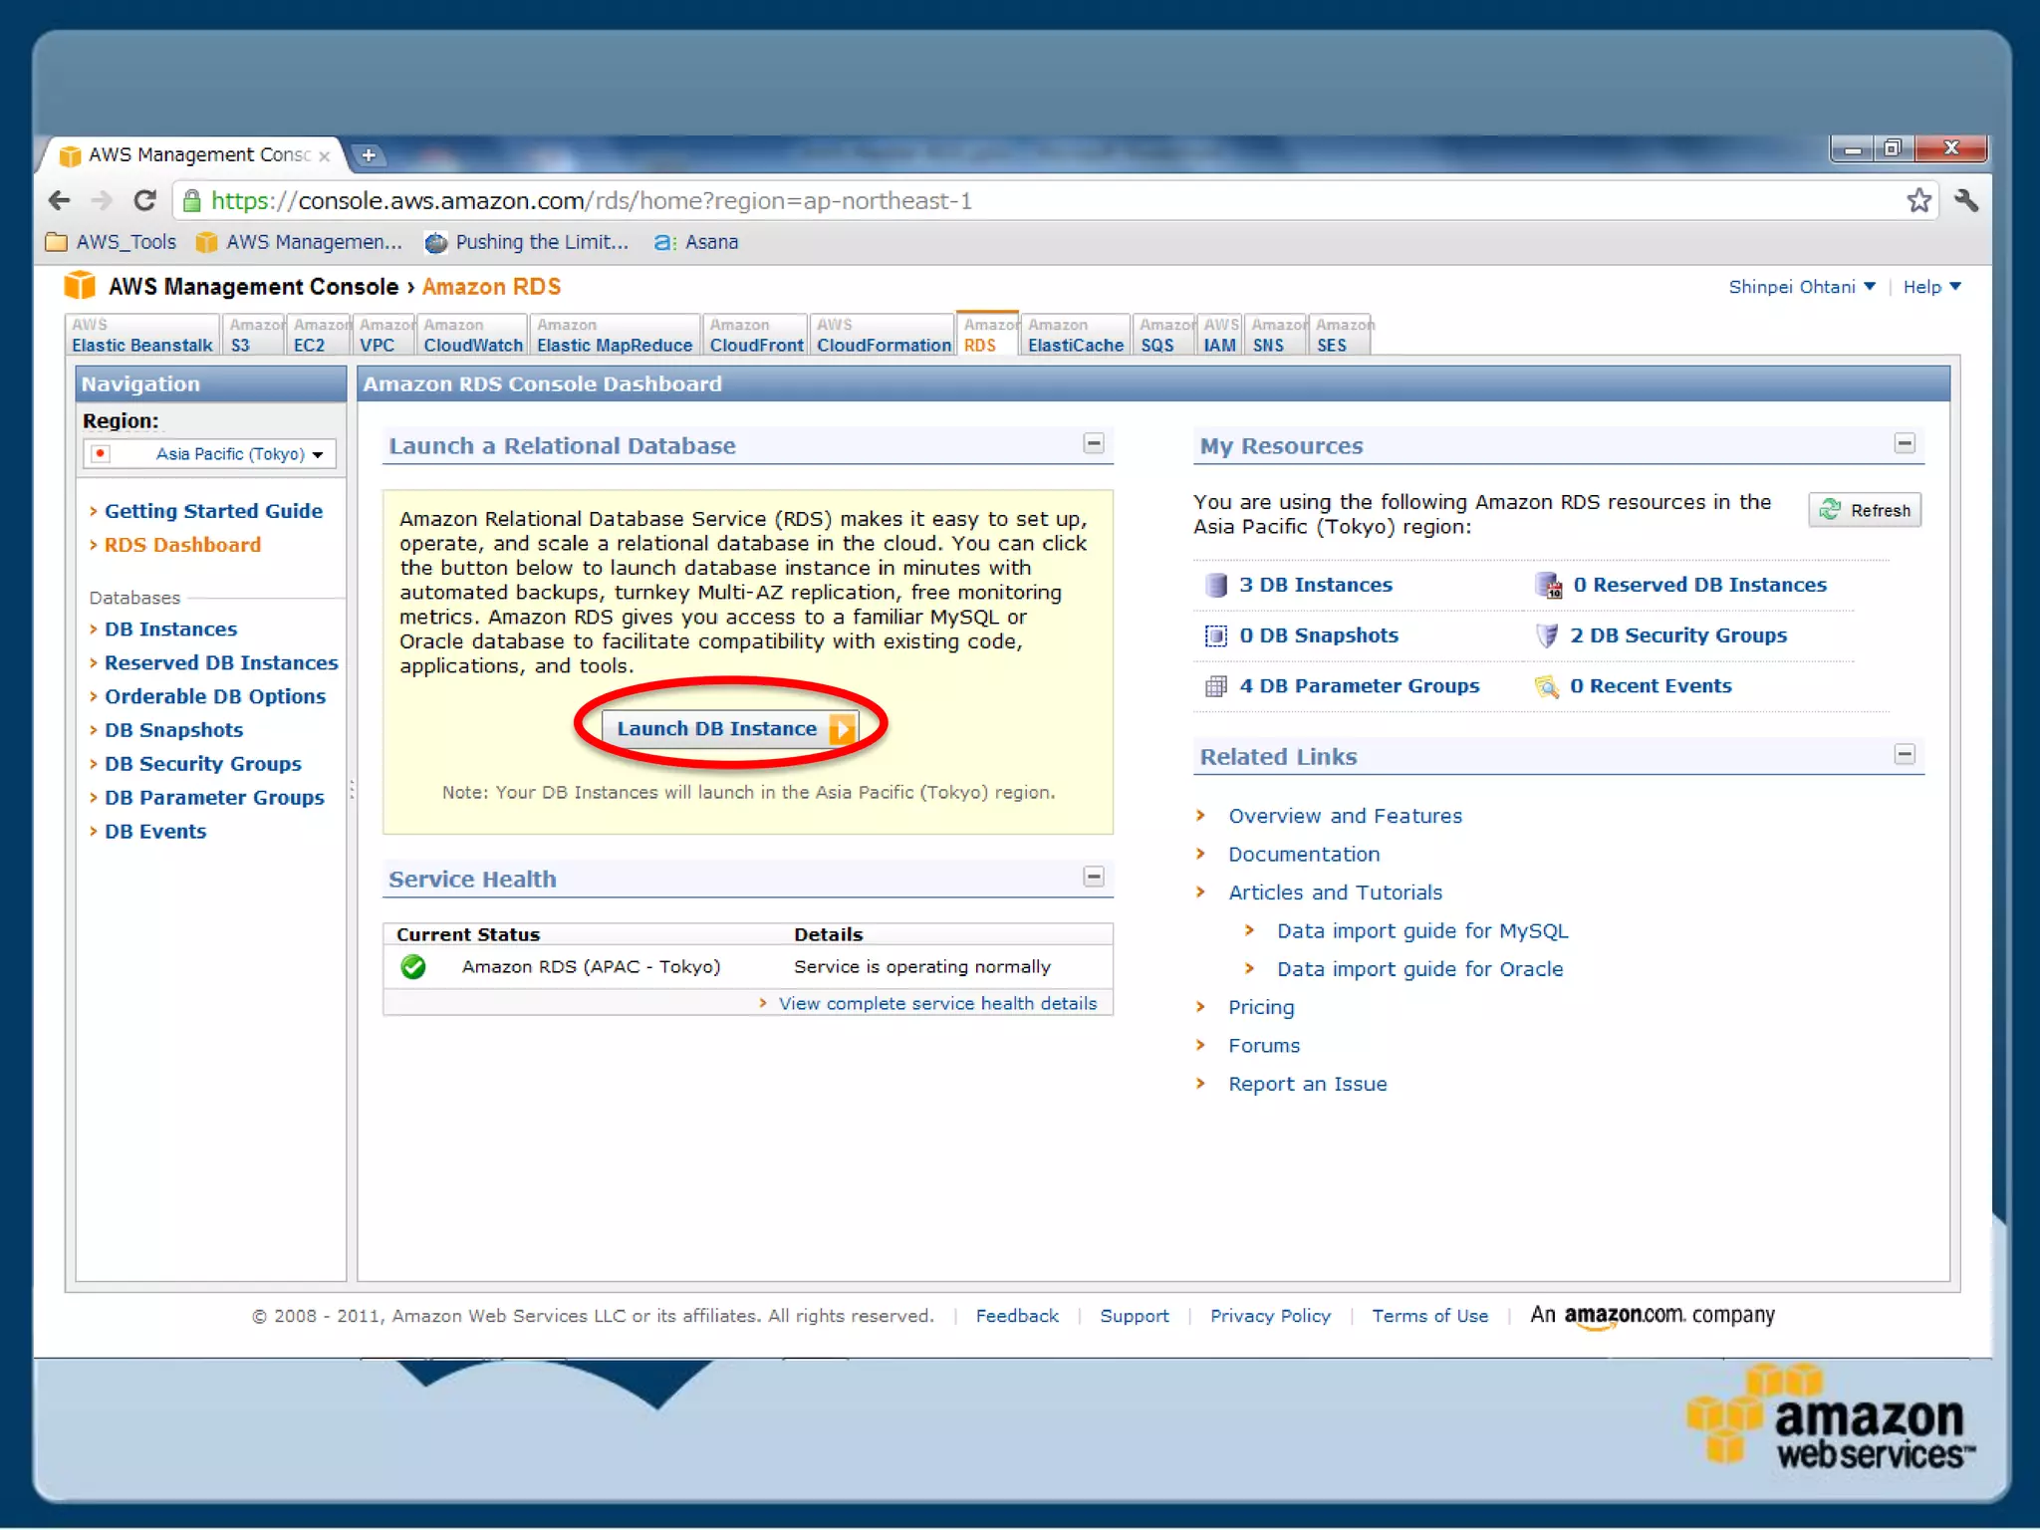Click the DB Instances cylinder icon
2040x1530 pixels.
[x=1215, y=585]
